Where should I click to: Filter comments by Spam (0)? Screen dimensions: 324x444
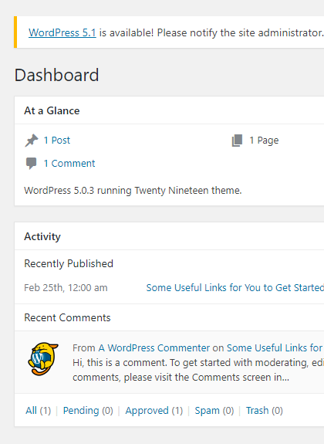[214, 411]
